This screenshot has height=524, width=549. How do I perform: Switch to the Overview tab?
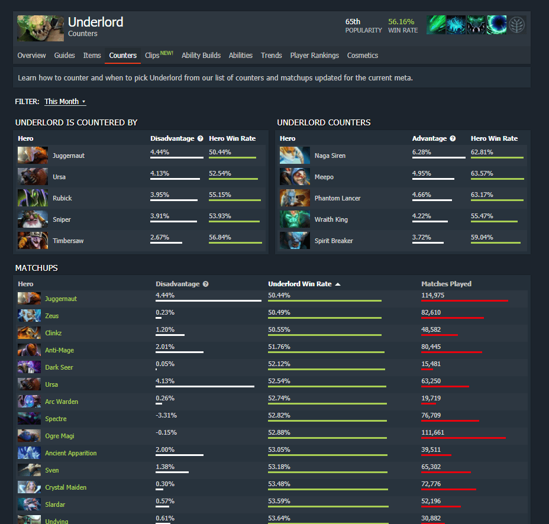[x=31, y=56]
